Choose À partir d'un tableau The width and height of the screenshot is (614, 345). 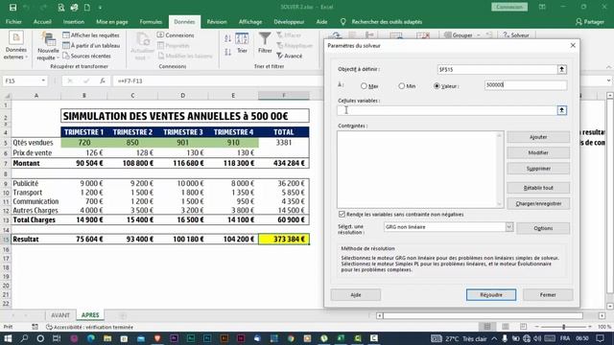91,45
